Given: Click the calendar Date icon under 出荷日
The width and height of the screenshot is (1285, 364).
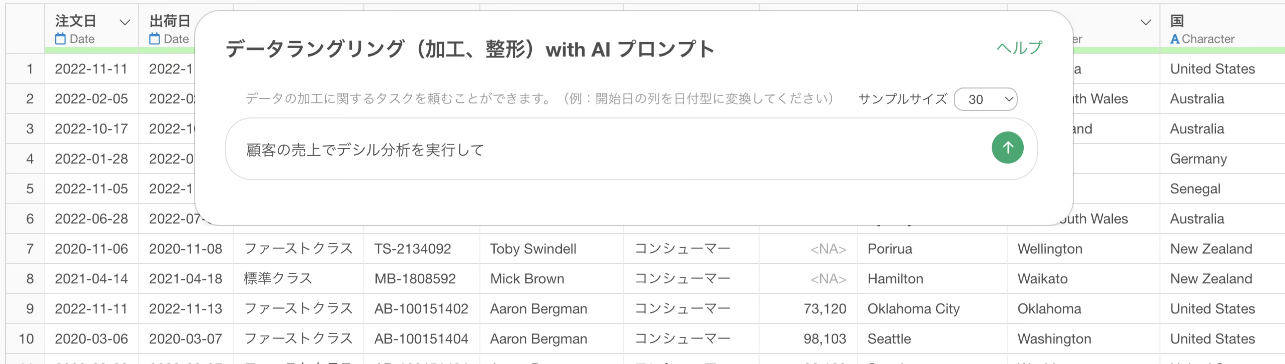Looking at the screenshot, I should pos(155,39).
